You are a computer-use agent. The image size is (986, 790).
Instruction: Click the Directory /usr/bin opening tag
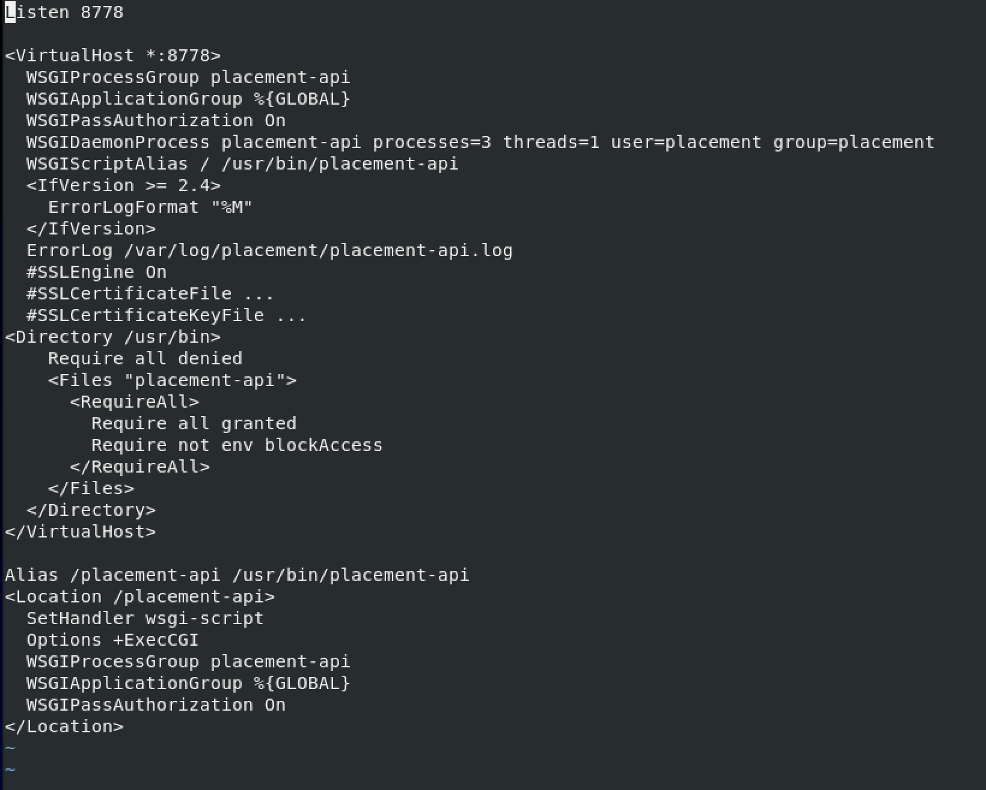pyautogui.click(x=113, y=337)
